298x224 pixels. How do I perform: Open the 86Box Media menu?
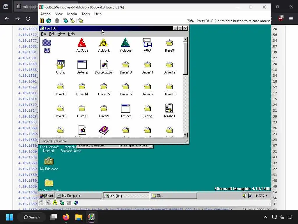(72, 14)
